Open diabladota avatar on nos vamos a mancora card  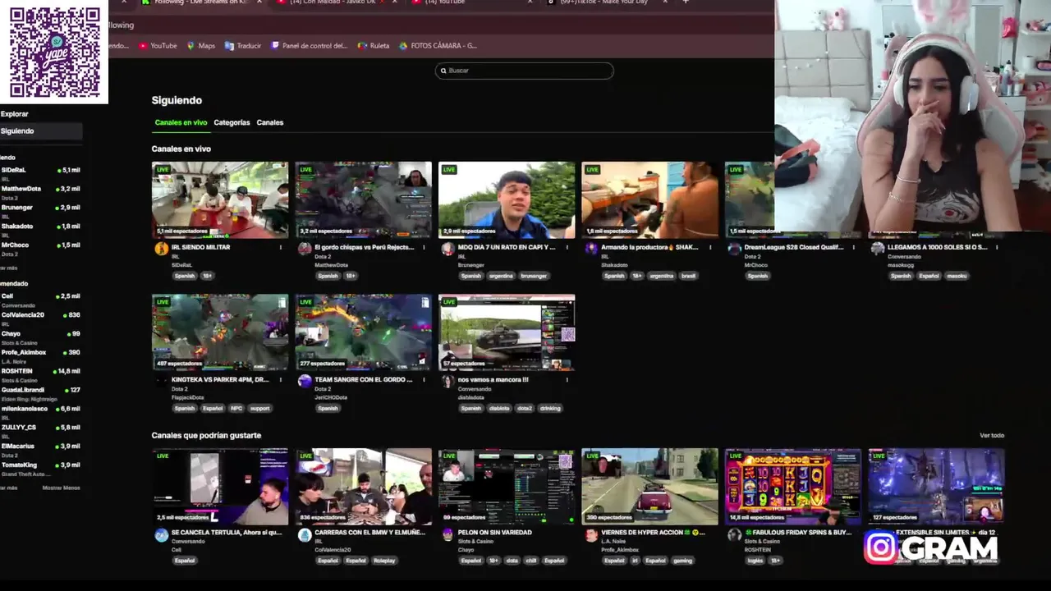[x=447, y=381]
